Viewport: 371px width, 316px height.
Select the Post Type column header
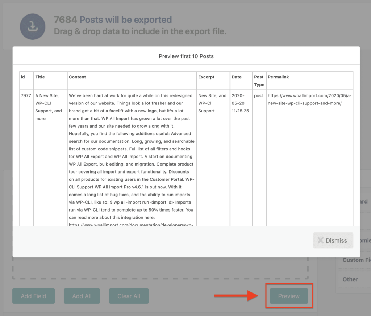click(x=259, y=80)
